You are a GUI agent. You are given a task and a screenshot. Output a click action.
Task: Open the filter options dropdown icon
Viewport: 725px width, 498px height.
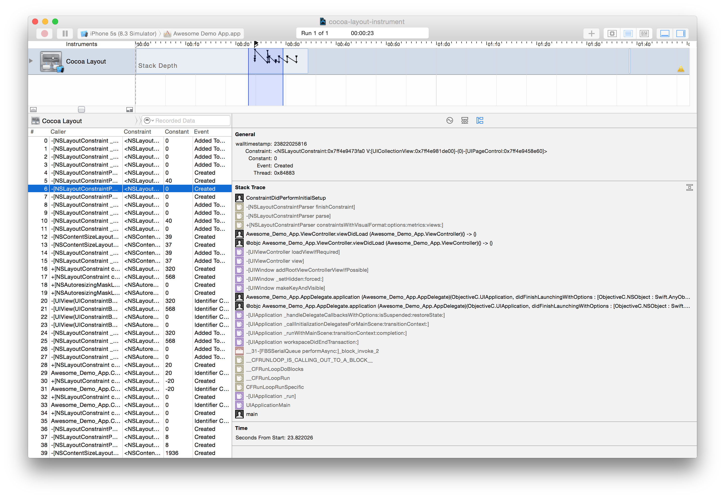[x=148, y=120]
